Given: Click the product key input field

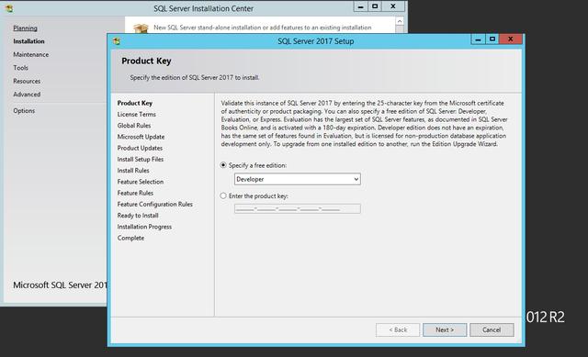Looking at the screenshot, I should [x=298, y=208].
